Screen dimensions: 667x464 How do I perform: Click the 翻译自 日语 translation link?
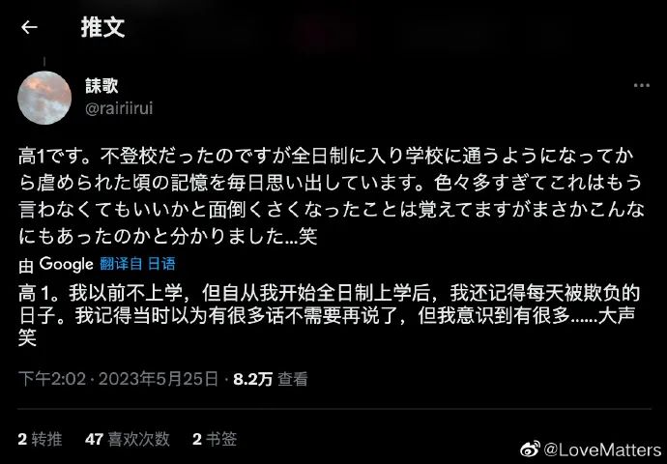click(x=138, y=264)
